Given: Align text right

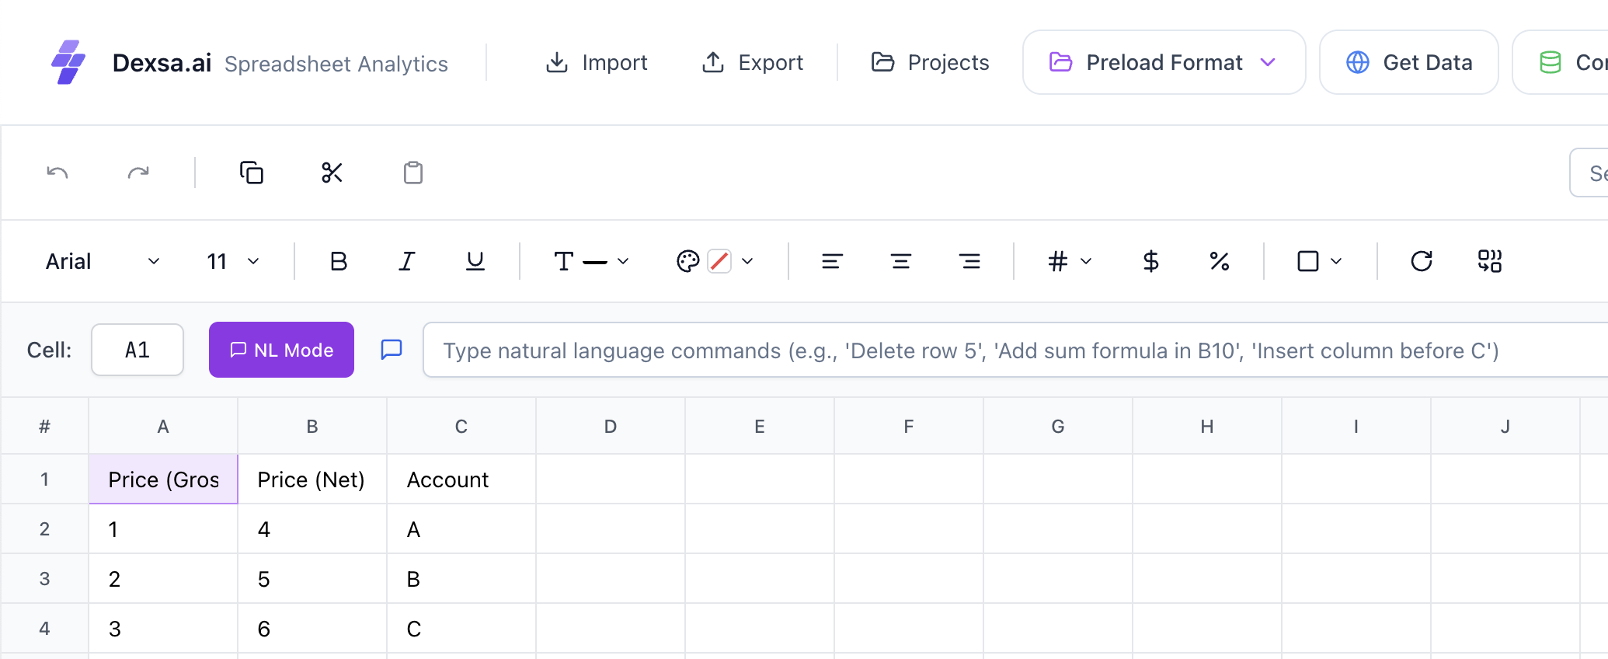Looking at the screenshot, I should click(x=969, y=261).
